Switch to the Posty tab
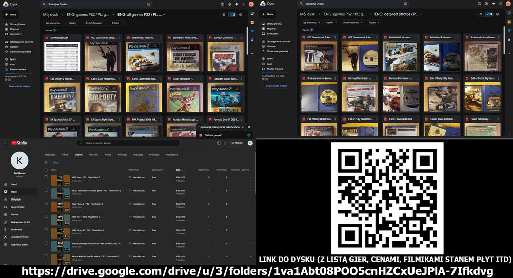The width and height of the screenshot is (513, 278). (108, 155)
